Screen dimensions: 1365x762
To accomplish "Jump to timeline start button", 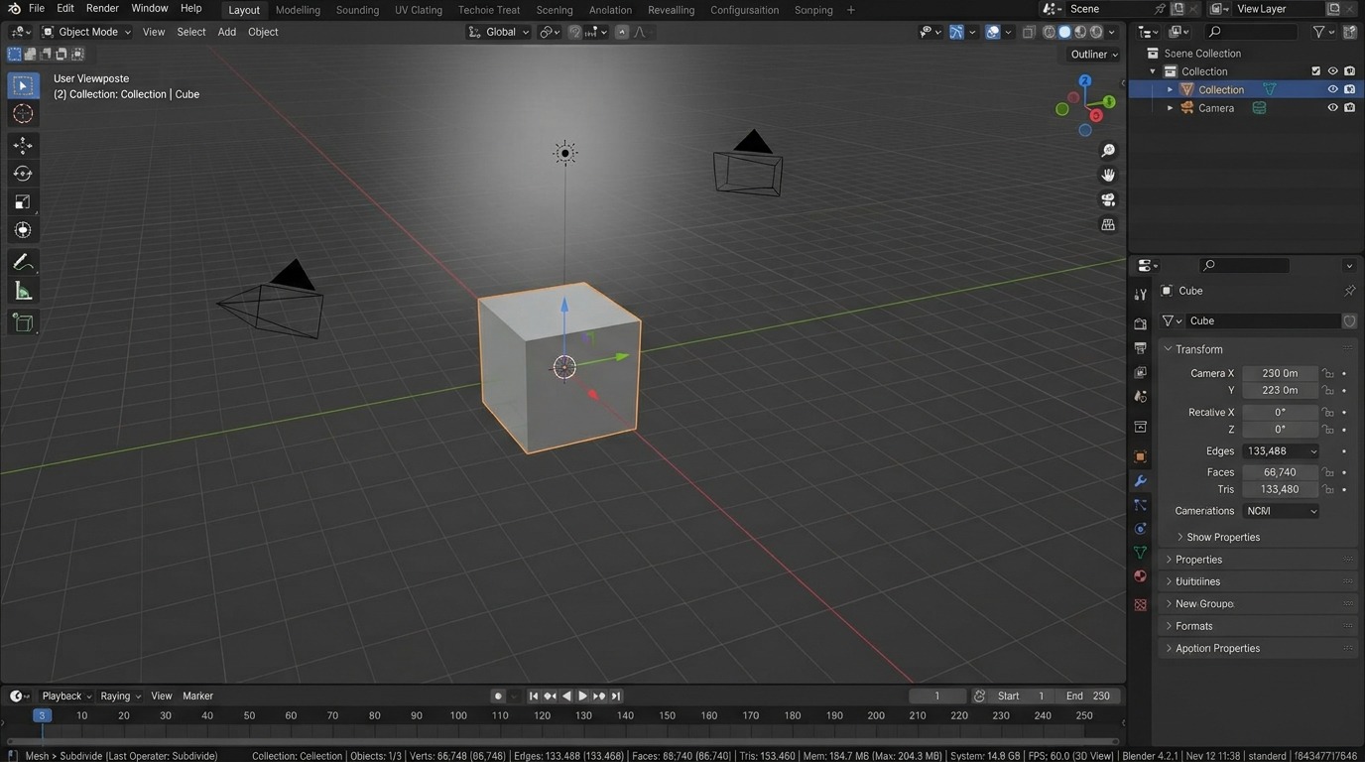I will click(534, 697).
